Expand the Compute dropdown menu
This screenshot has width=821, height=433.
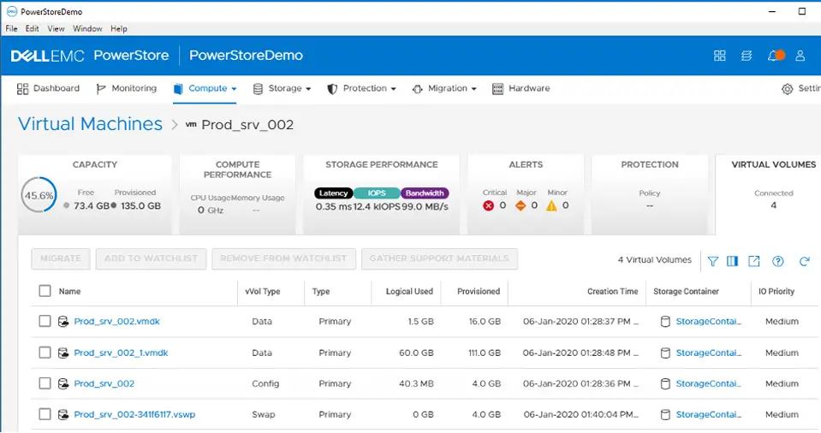point(205,88)
